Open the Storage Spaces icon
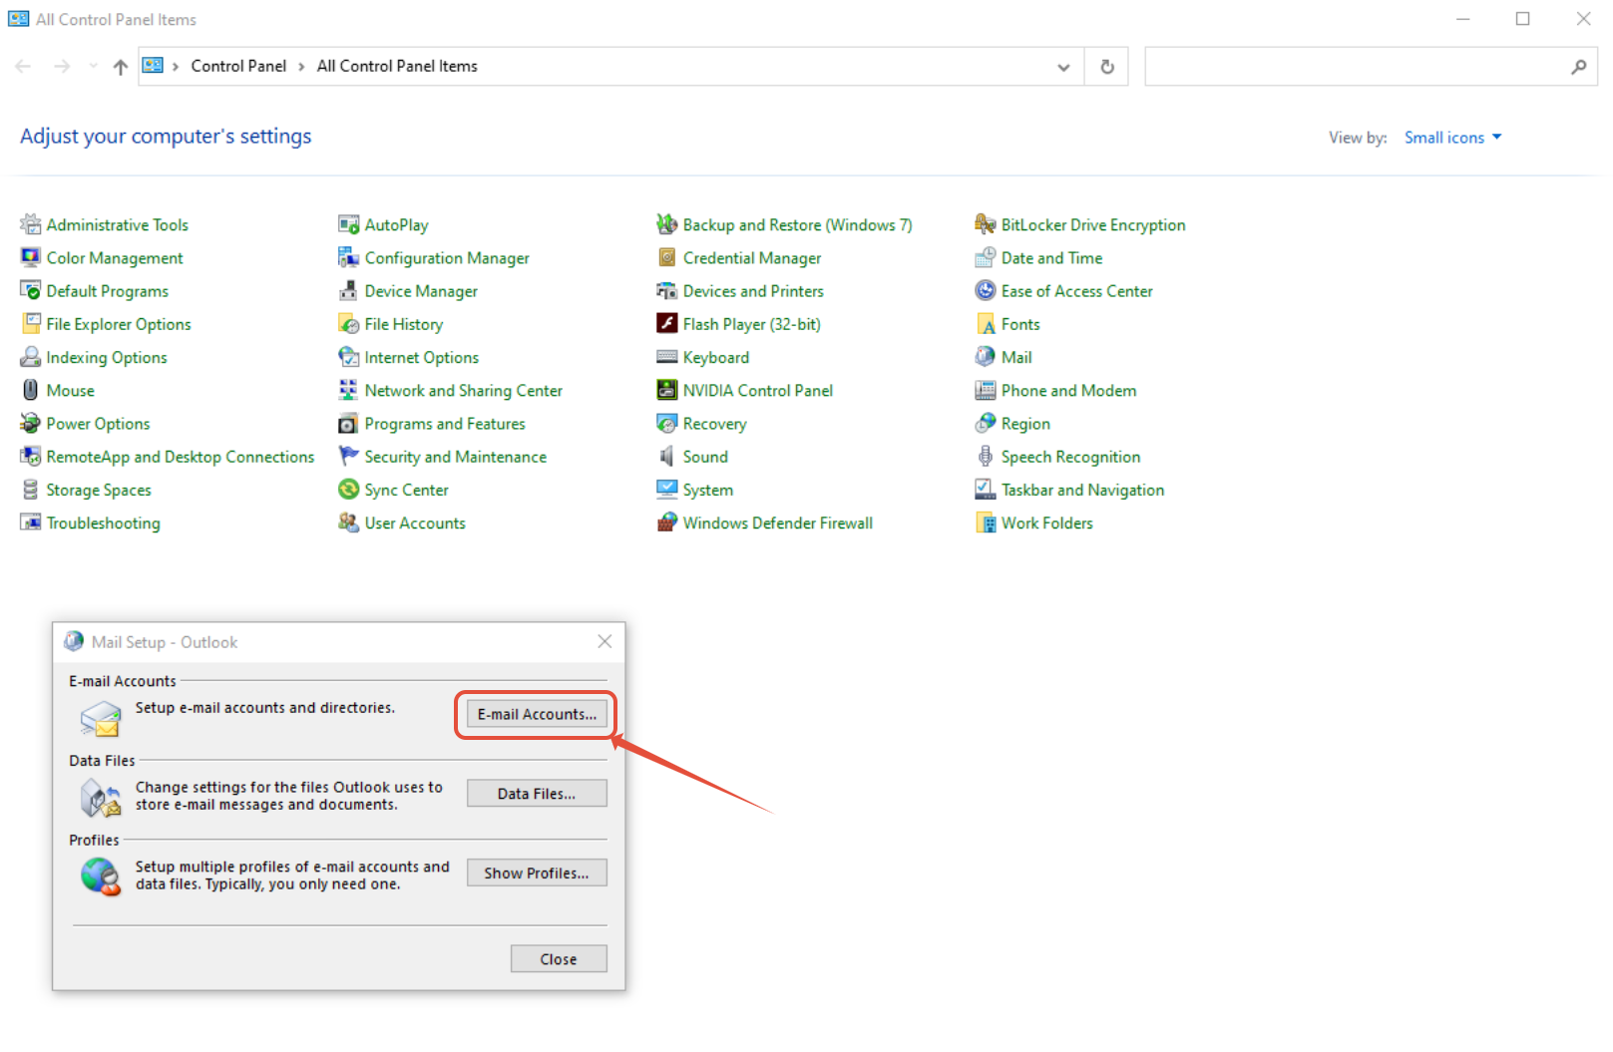The image size is (1613, 1052). point(31,490)
